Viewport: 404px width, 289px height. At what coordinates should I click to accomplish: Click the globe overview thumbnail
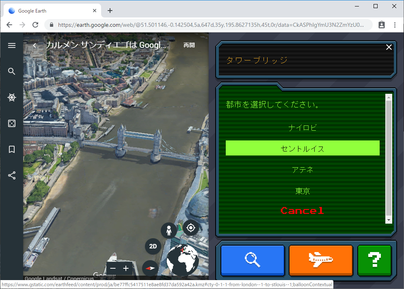click(x=182, y=260)
